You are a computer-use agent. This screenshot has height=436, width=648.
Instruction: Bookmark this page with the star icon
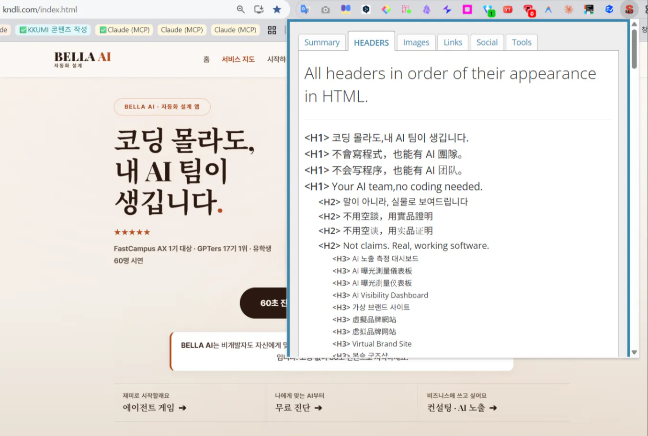(x=277, y=10)
